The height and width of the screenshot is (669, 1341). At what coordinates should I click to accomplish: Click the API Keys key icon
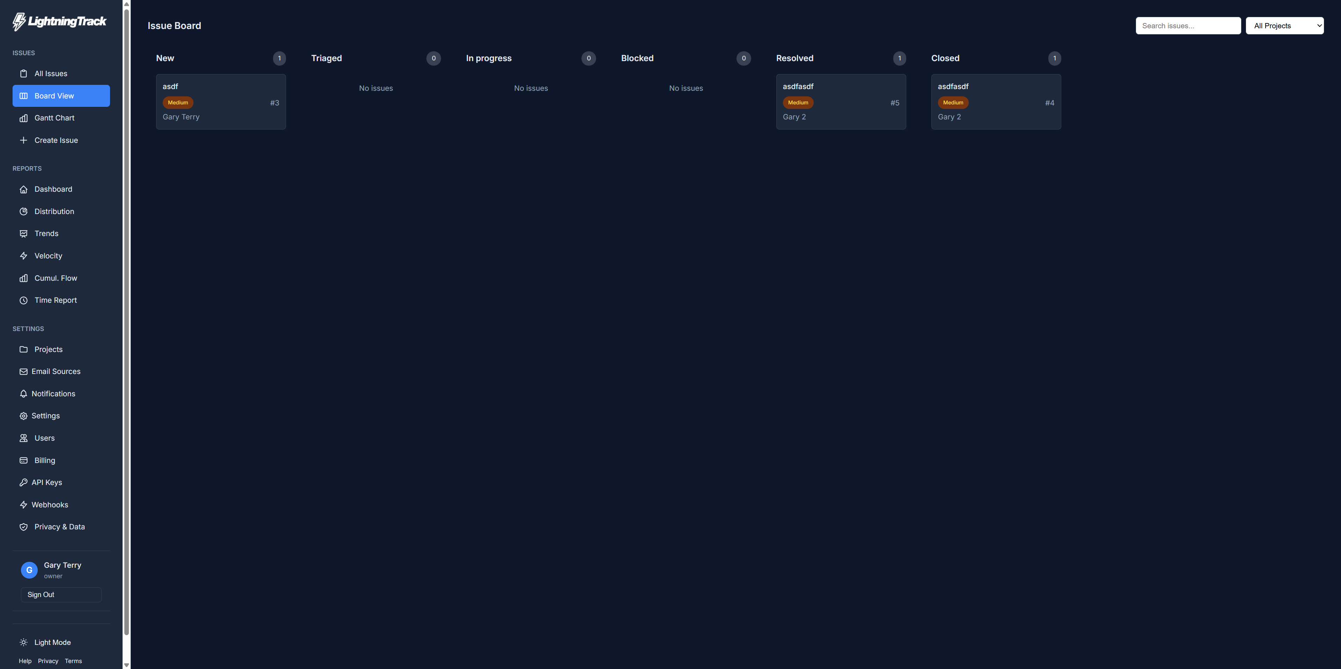pyautogui.click(x=23, y=483)
